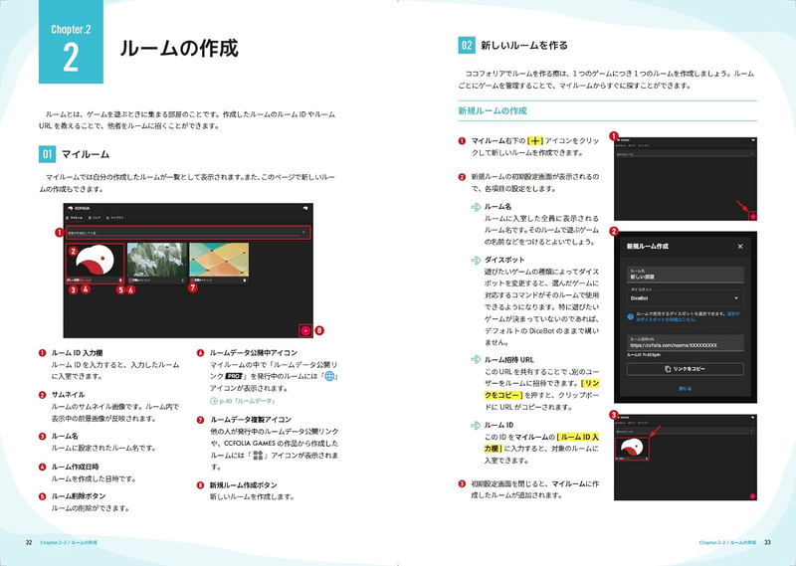Click the ルーム名 field containing 新しい部屋
Image resolution: width=796 pixels, height=566 pixels.
(x=686, y=275)
